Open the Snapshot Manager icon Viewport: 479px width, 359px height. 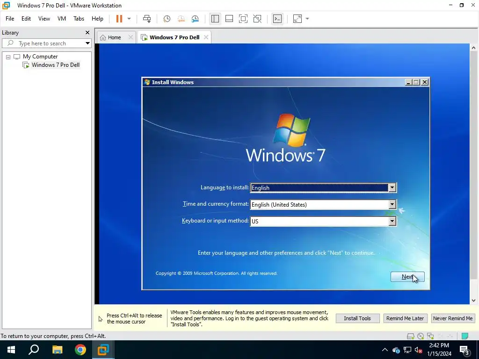(195, 19)
